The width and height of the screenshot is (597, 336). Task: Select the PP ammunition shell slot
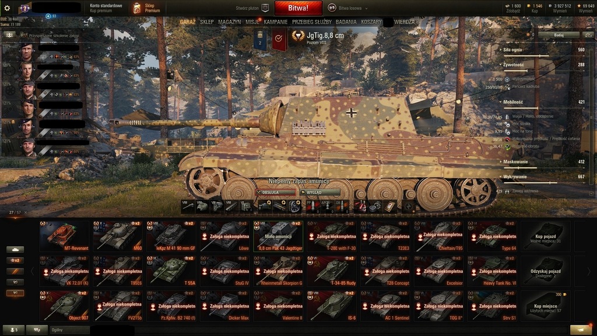click(312, 206)
